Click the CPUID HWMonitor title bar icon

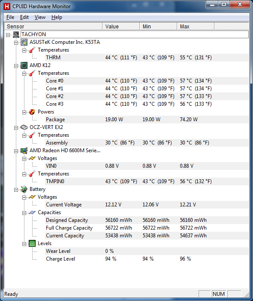[x=7, y=6]
